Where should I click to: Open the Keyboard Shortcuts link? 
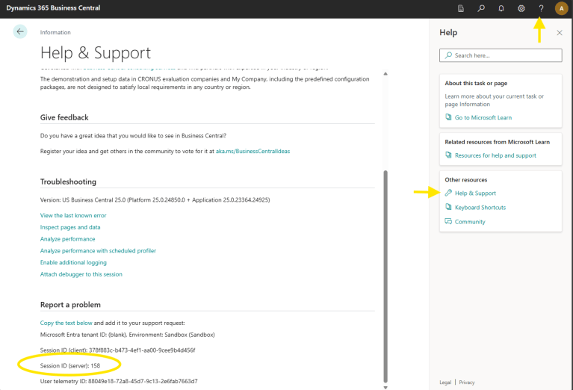tap(480, 207)
